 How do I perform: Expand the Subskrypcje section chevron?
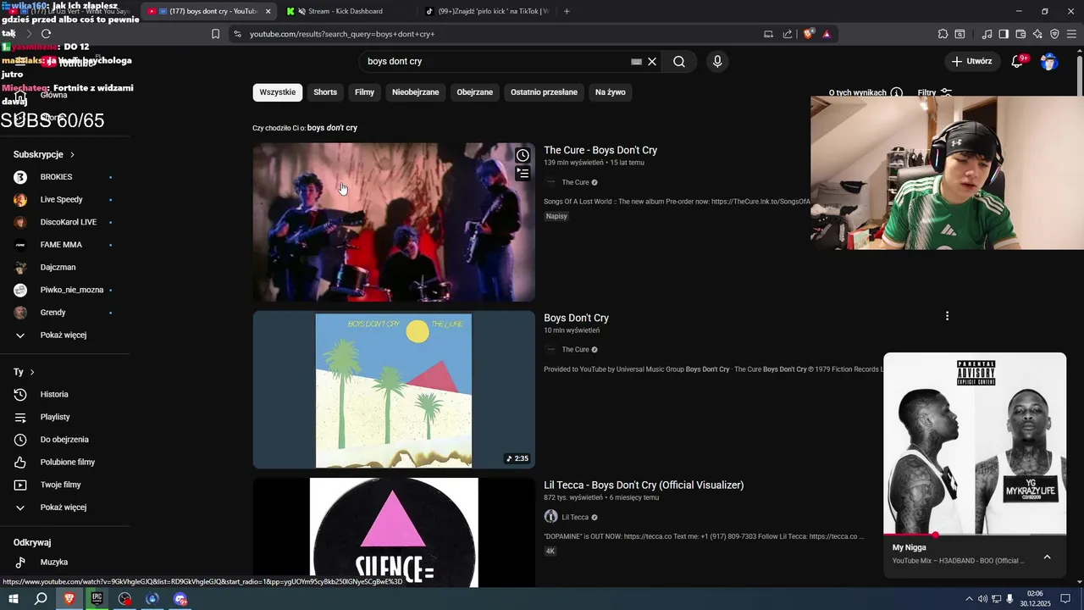pyautogui.click(x=72, y=155)
